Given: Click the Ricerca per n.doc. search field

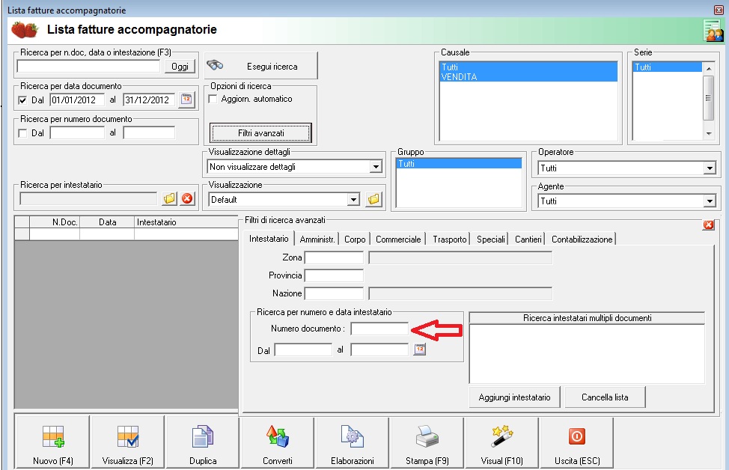Looking at the screenshot, I should [88, 67].
